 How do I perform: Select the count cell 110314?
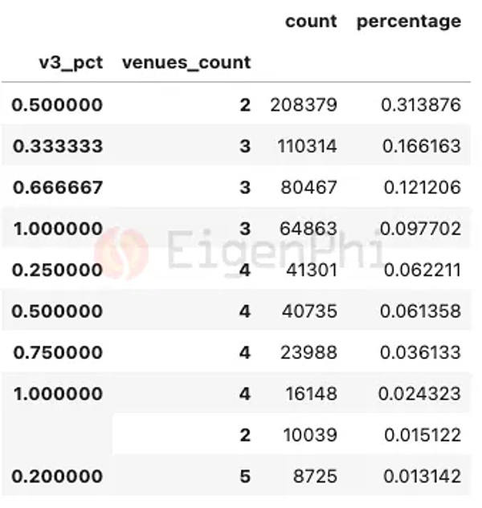[306, 146]
